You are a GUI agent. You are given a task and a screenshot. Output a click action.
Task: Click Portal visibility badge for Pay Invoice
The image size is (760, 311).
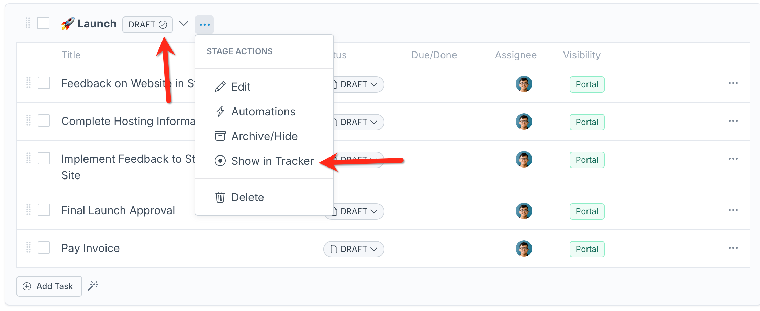point(587,249)
